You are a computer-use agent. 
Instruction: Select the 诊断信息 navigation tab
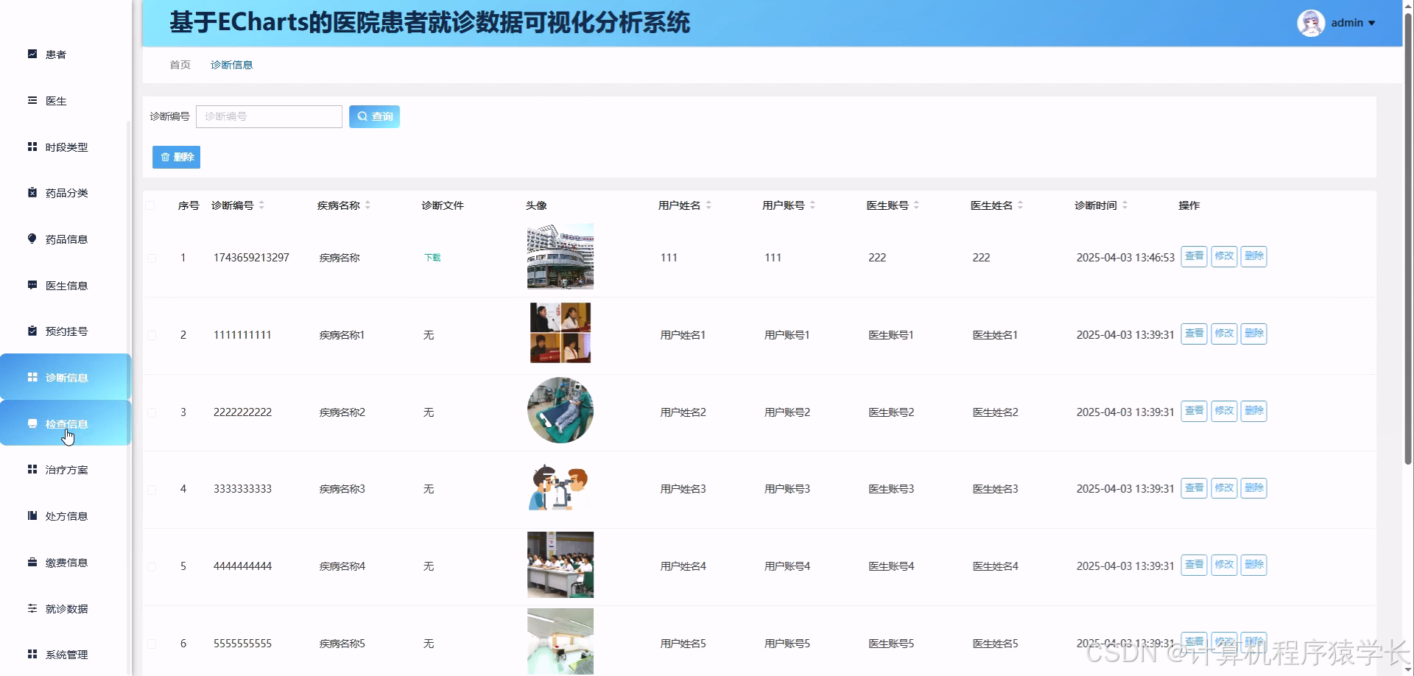[x=231, y=65]
